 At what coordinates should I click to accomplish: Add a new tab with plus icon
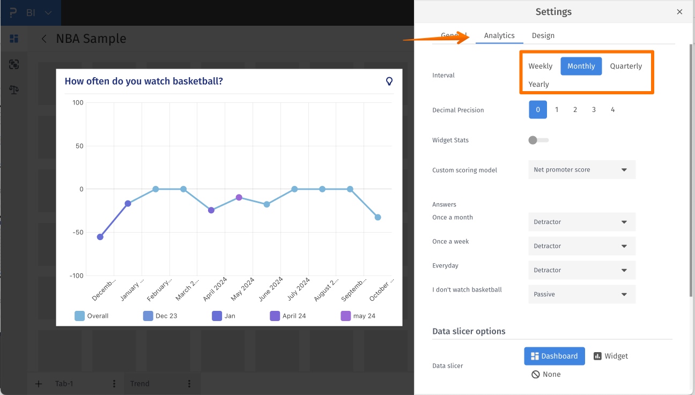(38, 384)
